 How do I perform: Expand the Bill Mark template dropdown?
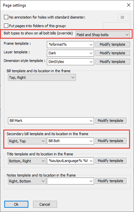[51, 121]
